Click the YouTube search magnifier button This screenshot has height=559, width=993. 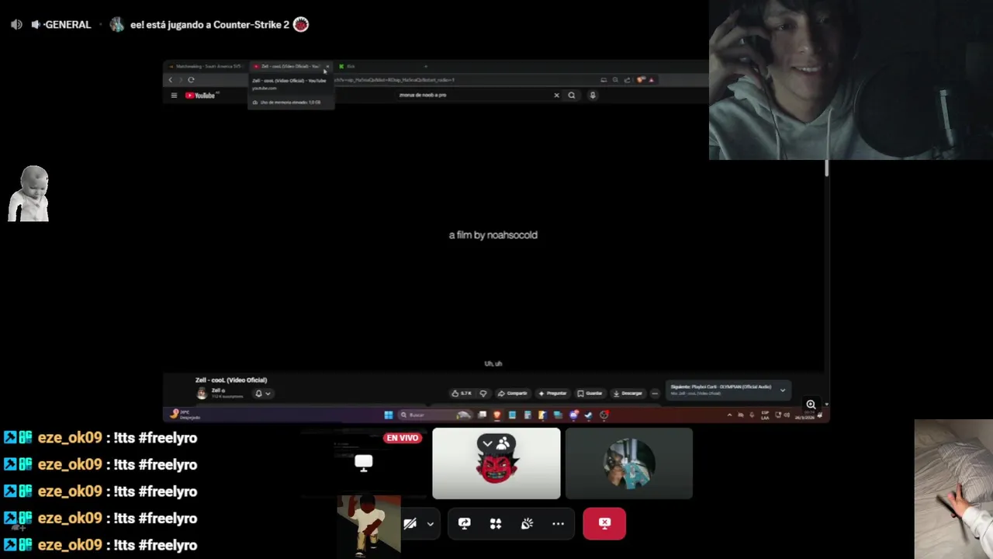coord(572,95)
